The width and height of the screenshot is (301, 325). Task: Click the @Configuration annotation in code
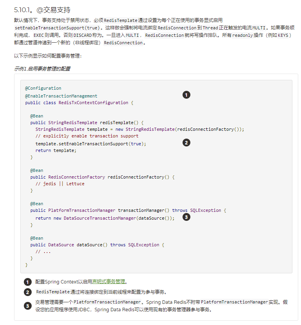(43, 88)
